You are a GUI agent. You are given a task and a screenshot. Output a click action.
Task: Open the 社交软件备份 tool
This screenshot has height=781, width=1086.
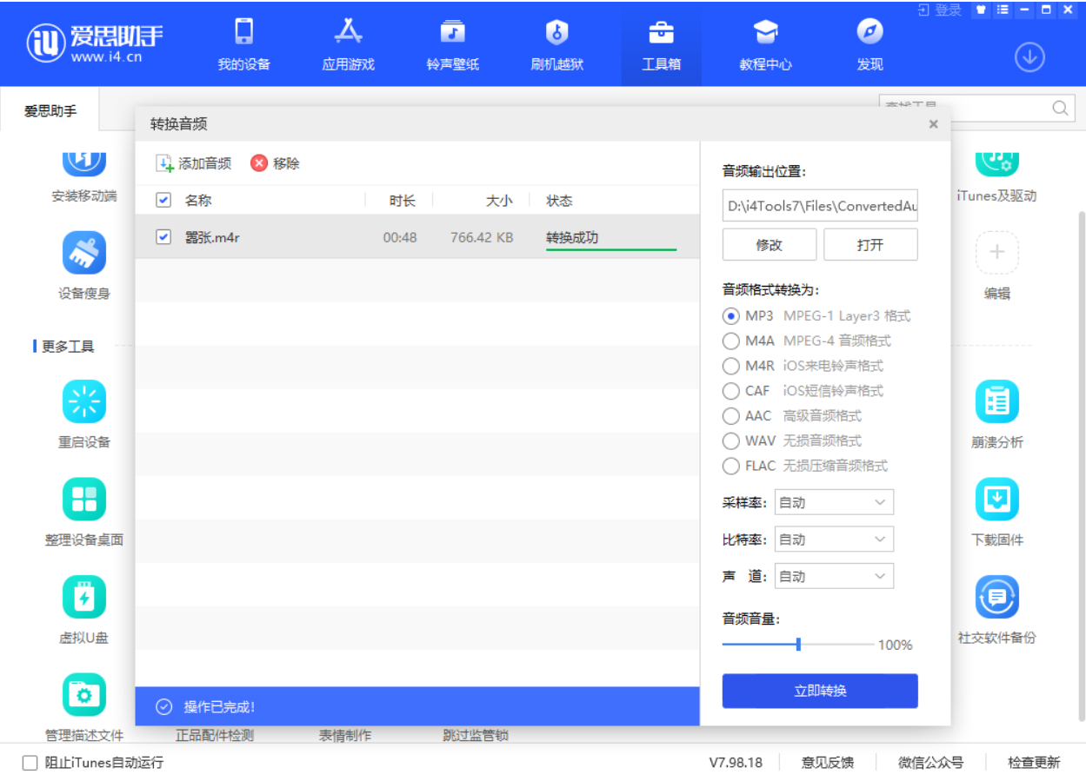[996, 598]
